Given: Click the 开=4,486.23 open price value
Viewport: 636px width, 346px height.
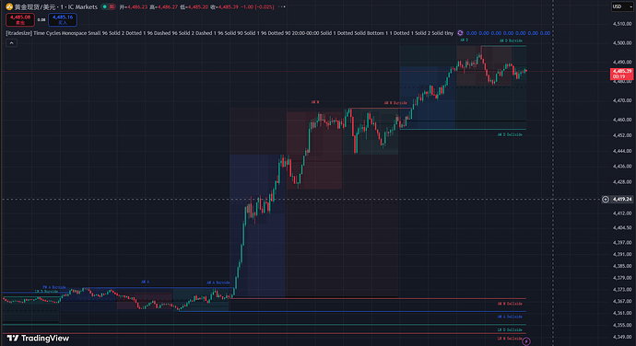Looking at the screenshot, I should click(x=133, y=6).
